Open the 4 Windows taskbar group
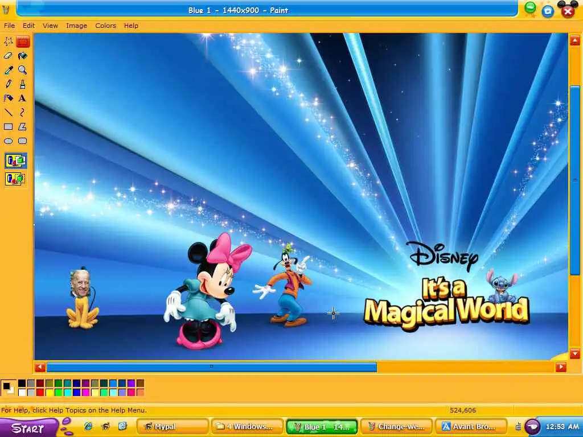The image size is (583, 437). pyautogui.click(x=247, y=427)
